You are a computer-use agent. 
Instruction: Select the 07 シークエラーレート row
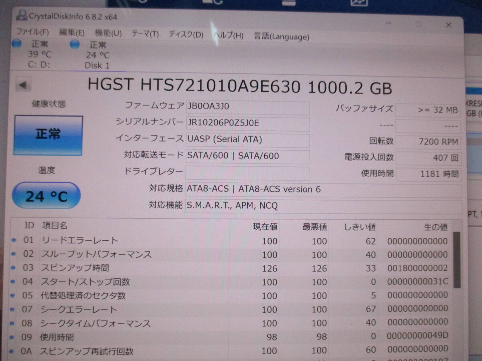(x=230, y=309)
